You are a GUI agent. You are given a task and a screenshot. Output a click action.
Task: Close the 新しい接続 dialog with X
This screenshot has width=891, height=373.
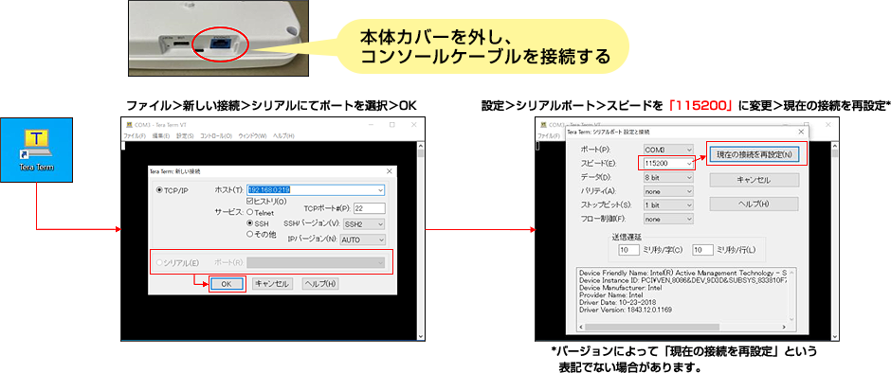pyautogui.click(x=390, y=170)
